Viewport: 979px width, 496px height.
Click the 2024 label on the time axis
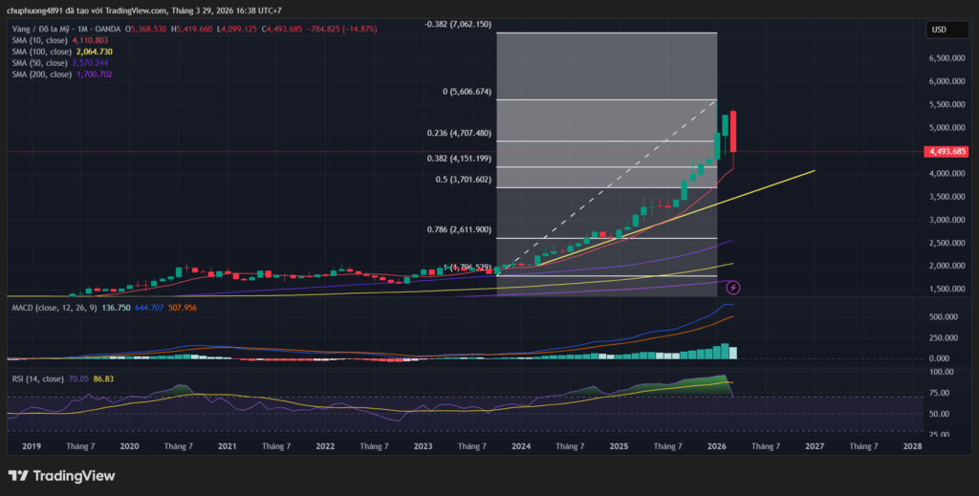point(521,446)
